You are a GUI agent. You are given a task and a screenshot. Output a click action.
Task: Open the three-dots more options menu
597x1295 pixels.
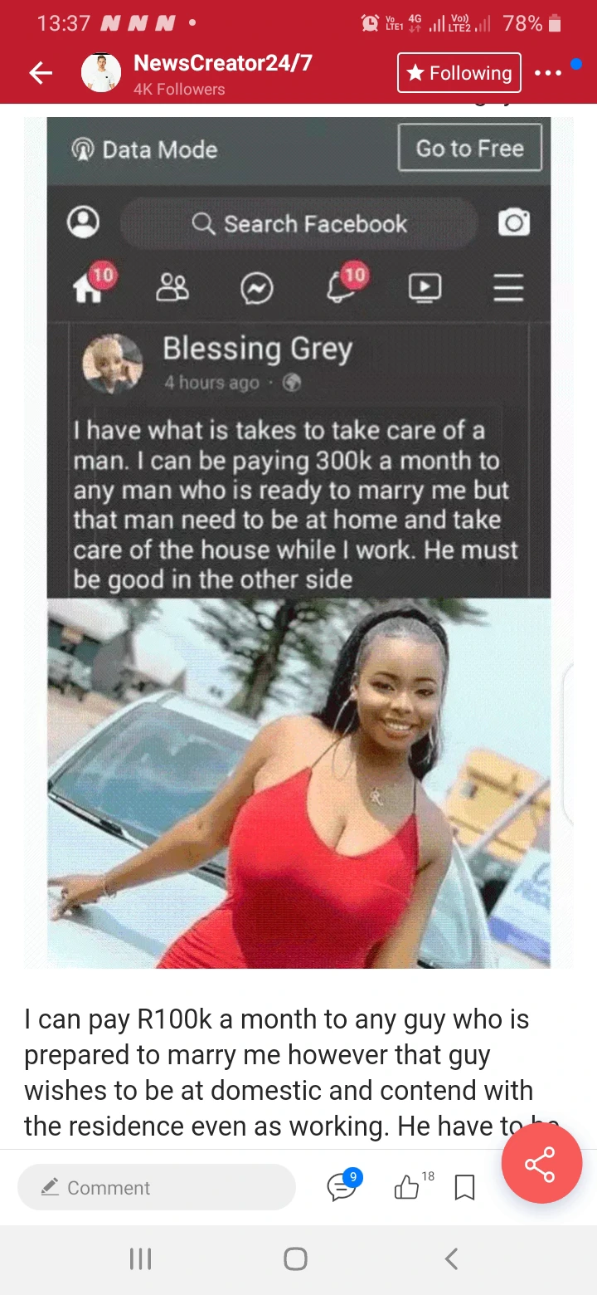(x=548, y=73)
